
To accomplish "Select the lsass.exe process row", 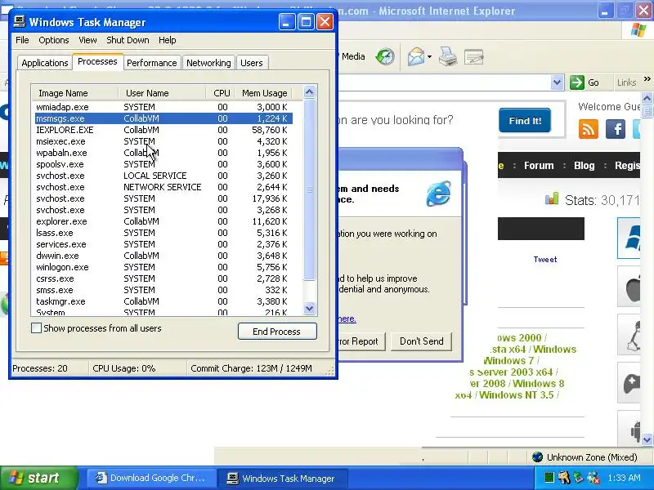I will [163, 233].
